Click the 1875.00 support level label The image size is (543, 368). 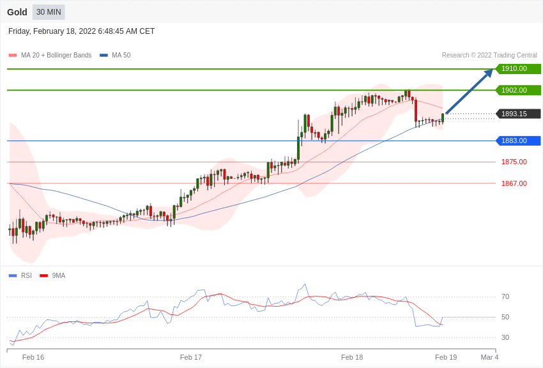[514, 162]
